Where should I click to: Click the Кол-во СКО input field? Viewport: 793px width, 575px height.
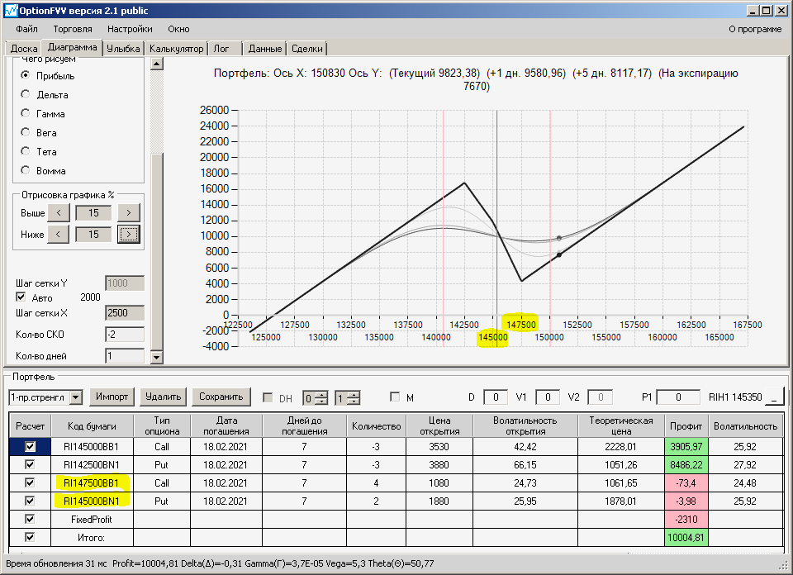point(125,335)
